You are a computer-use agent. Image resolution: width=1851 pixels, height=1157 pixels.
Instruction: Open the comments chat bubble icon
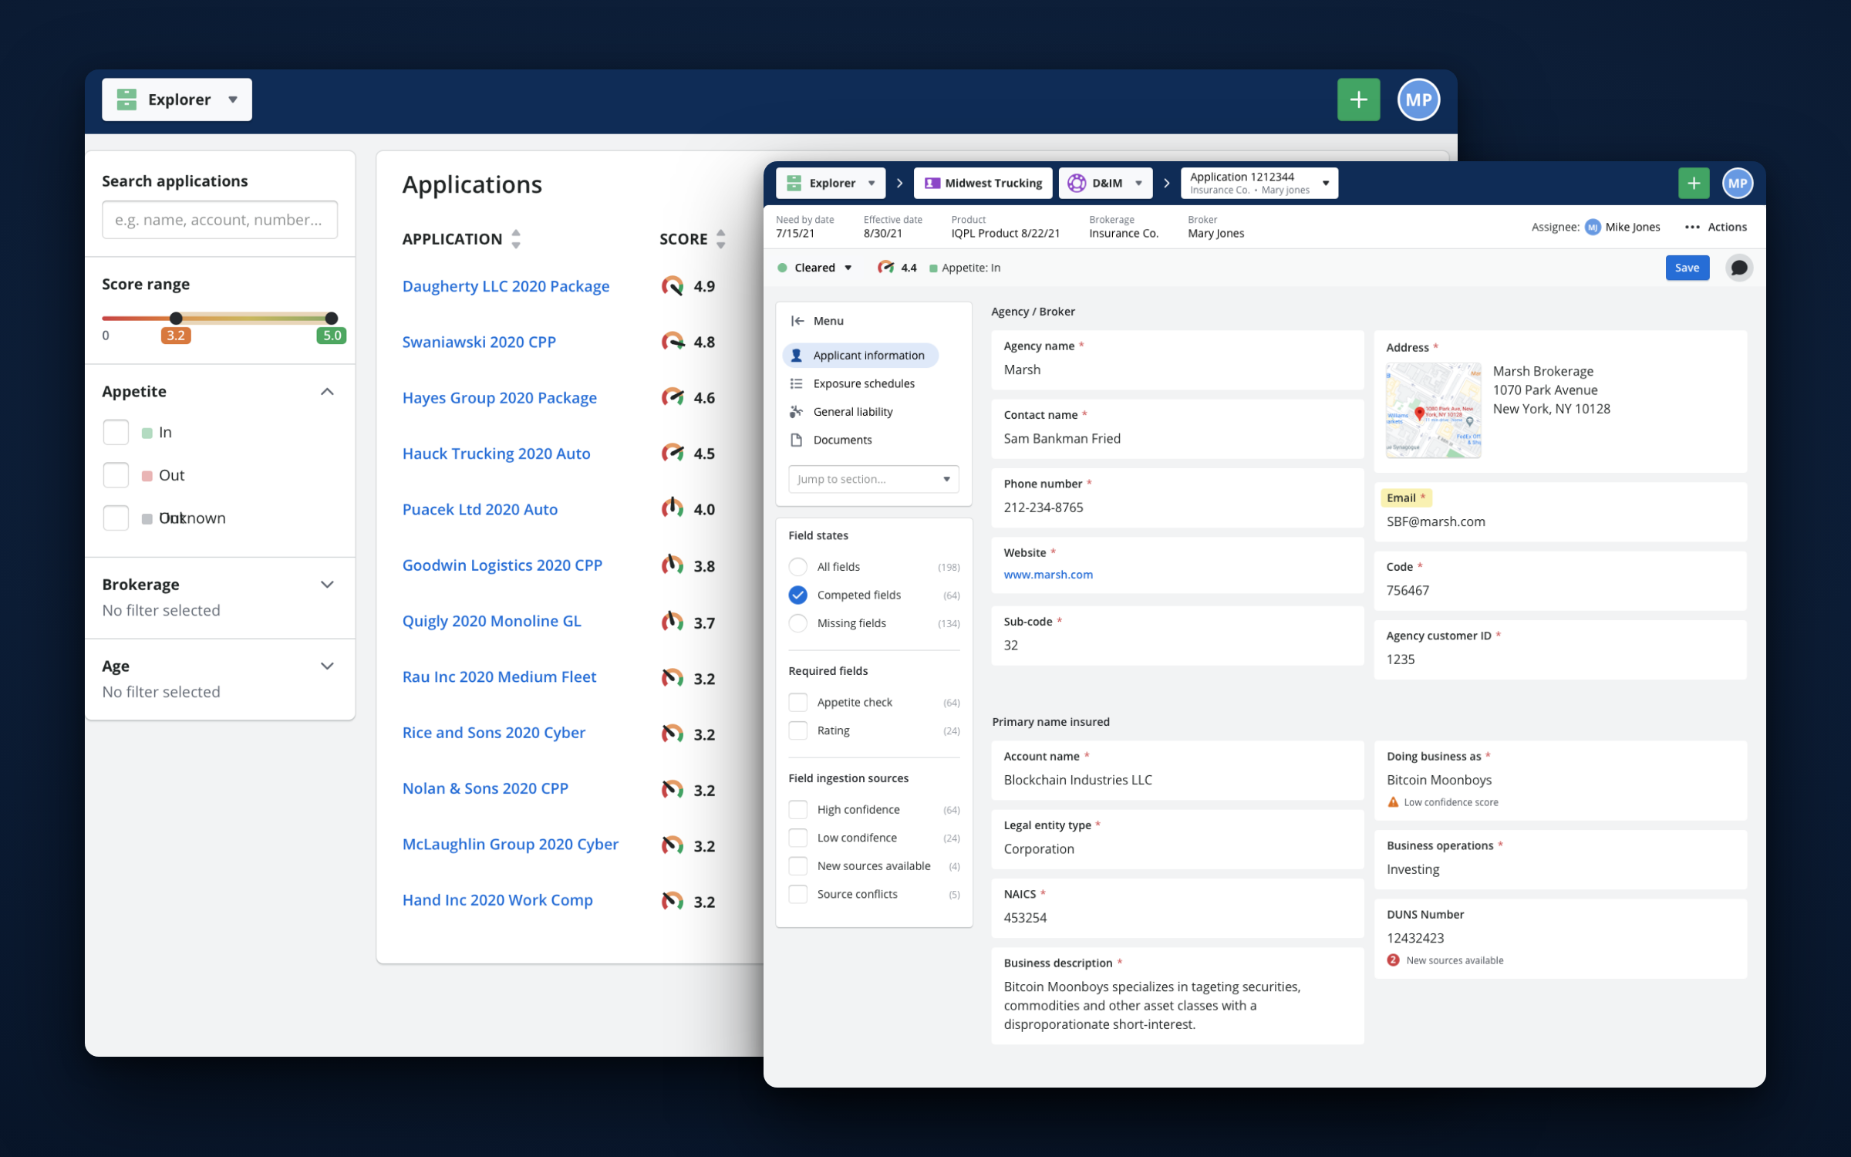tap(1738, 268)
